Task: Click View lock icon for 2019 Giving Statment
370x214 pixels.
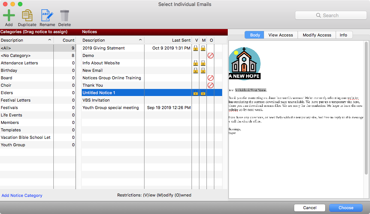Action: point(195,48)
